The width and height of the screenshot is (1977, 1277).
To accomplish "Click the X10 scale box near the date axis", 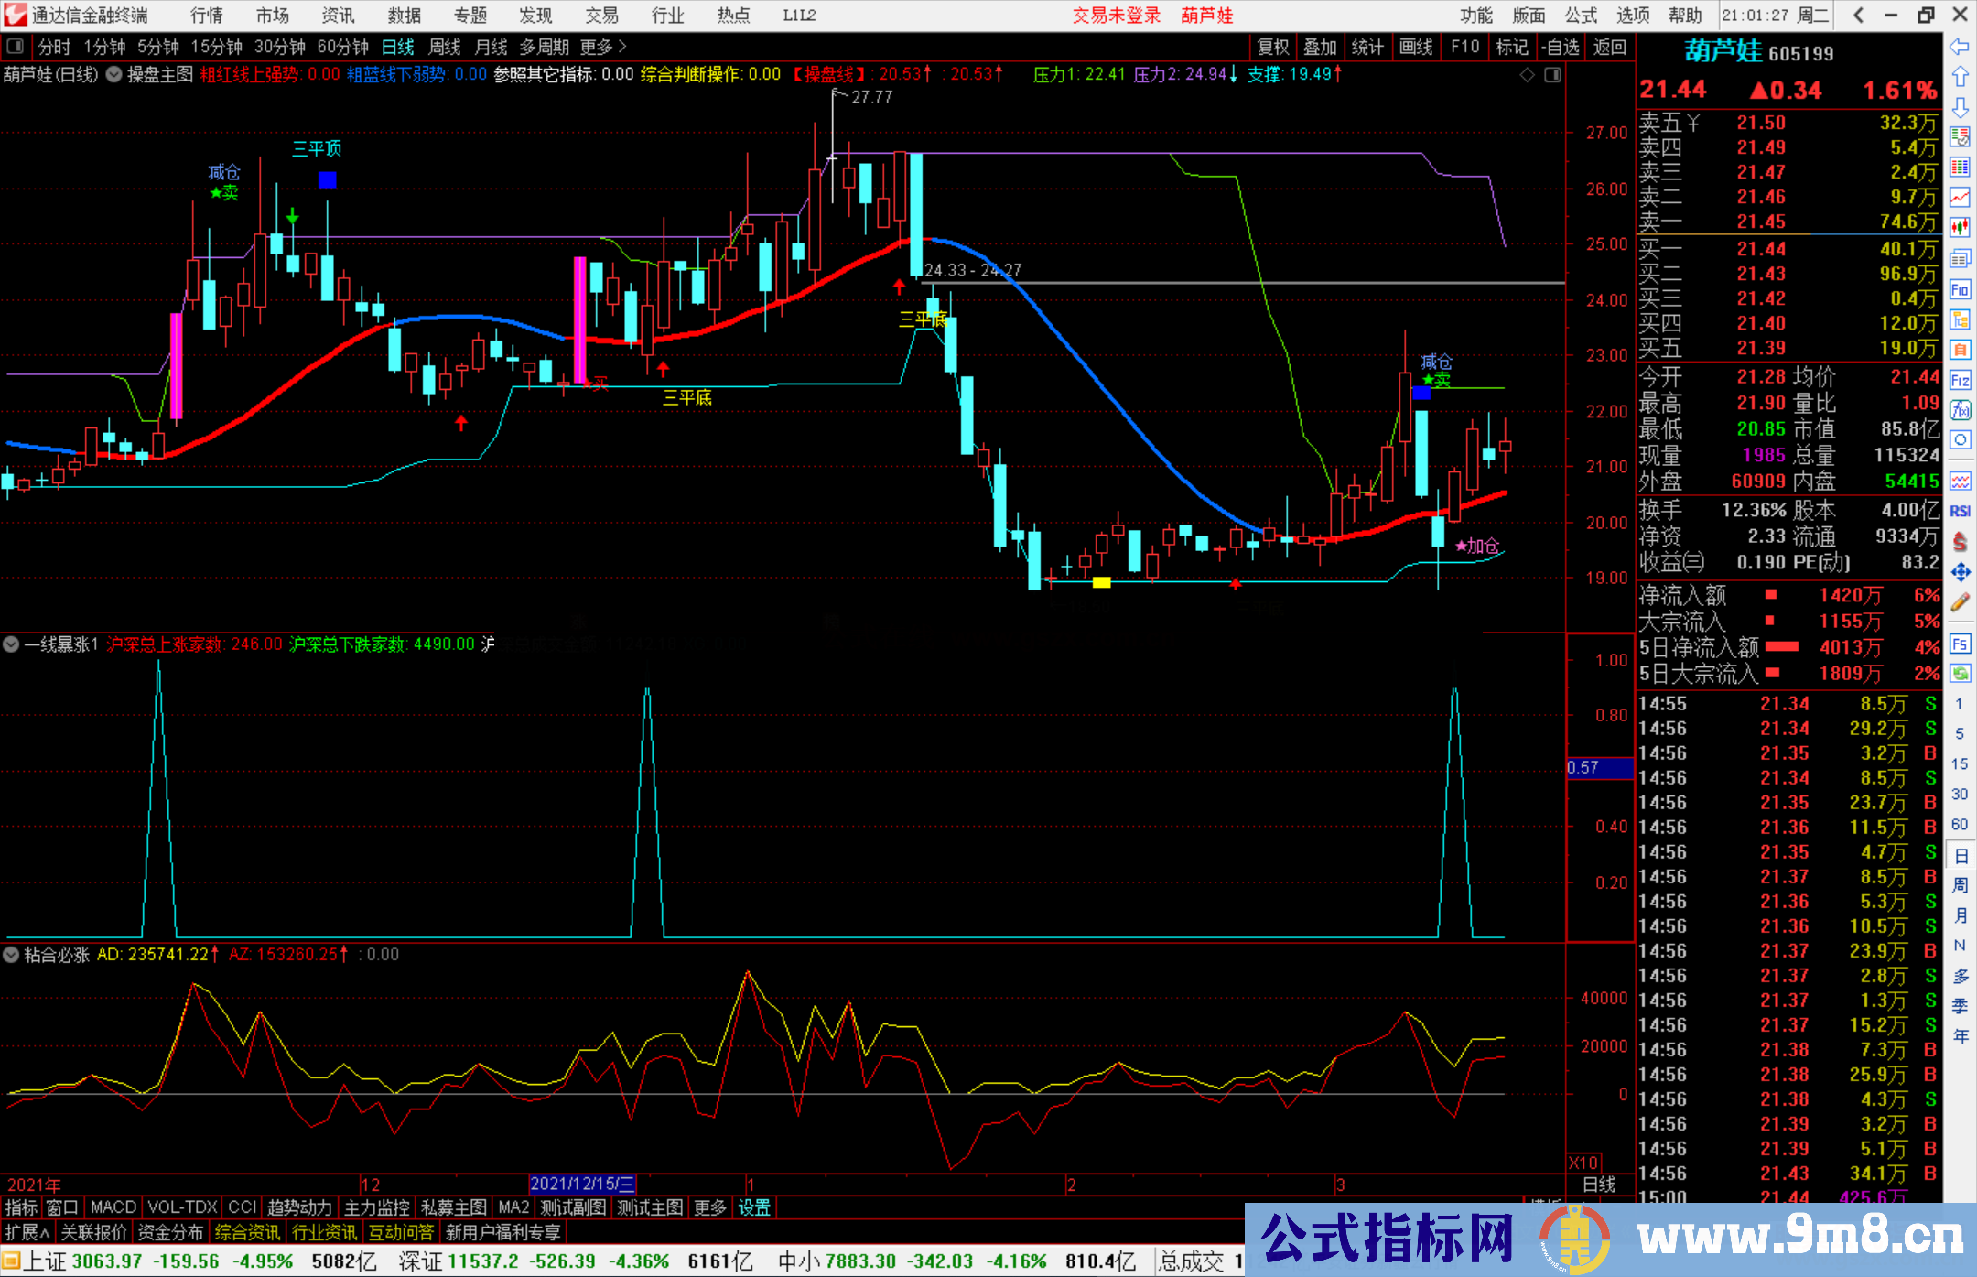I will 1583,1162.
